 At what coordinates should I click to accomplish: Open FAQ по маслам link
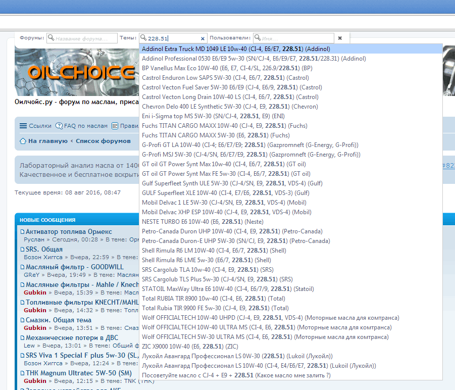point(86,126)
